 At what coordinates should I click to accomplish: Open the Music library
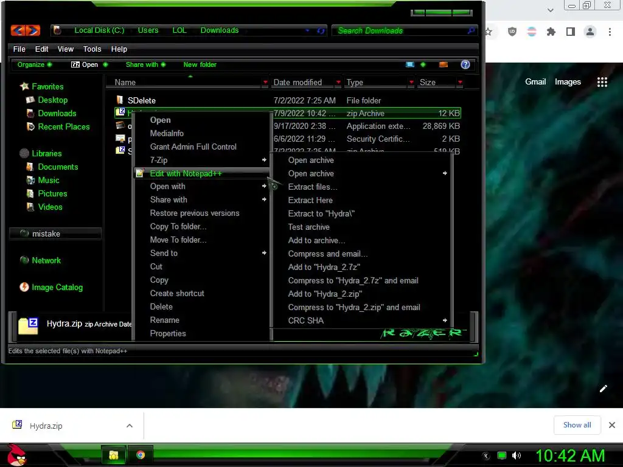49,180
